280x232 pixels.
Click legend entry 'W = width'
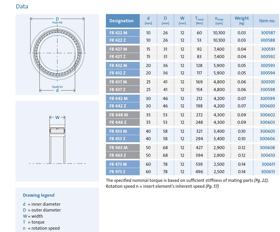pos(33,216)
